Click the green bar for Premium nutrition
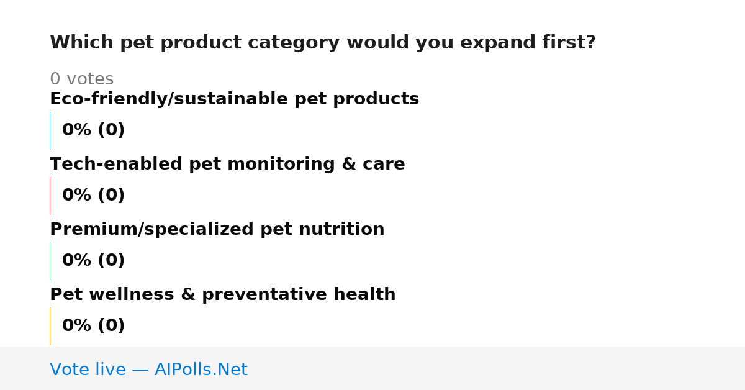Image resolution: width=745 pixels, height=390 pixels. point(50,261)
